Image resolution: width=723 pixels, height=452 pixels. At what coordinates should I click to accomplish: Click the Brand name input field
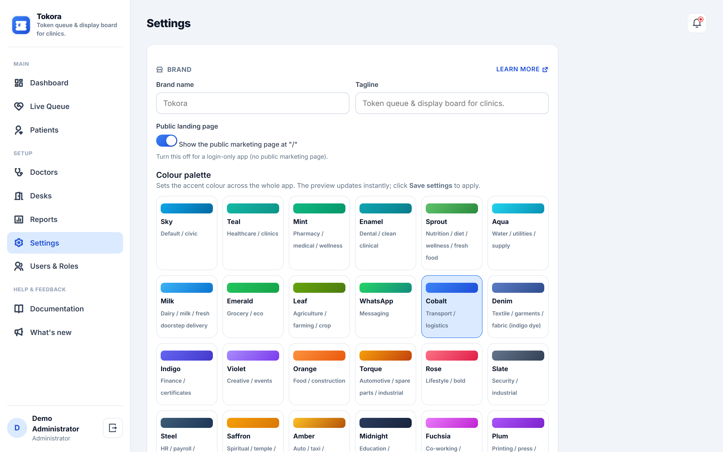point(253,103)
